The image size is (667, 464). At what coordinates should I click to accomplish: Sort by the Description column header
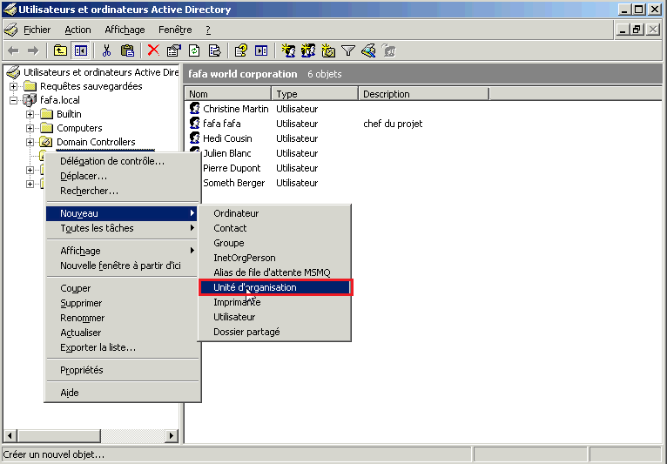[x=424, y=93]
